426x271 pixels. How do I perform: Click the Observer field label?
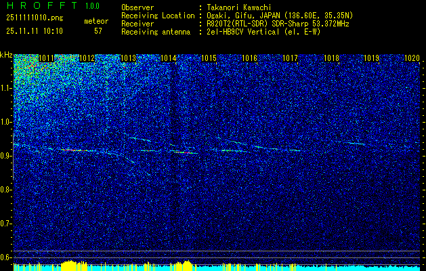pos(137,7)
